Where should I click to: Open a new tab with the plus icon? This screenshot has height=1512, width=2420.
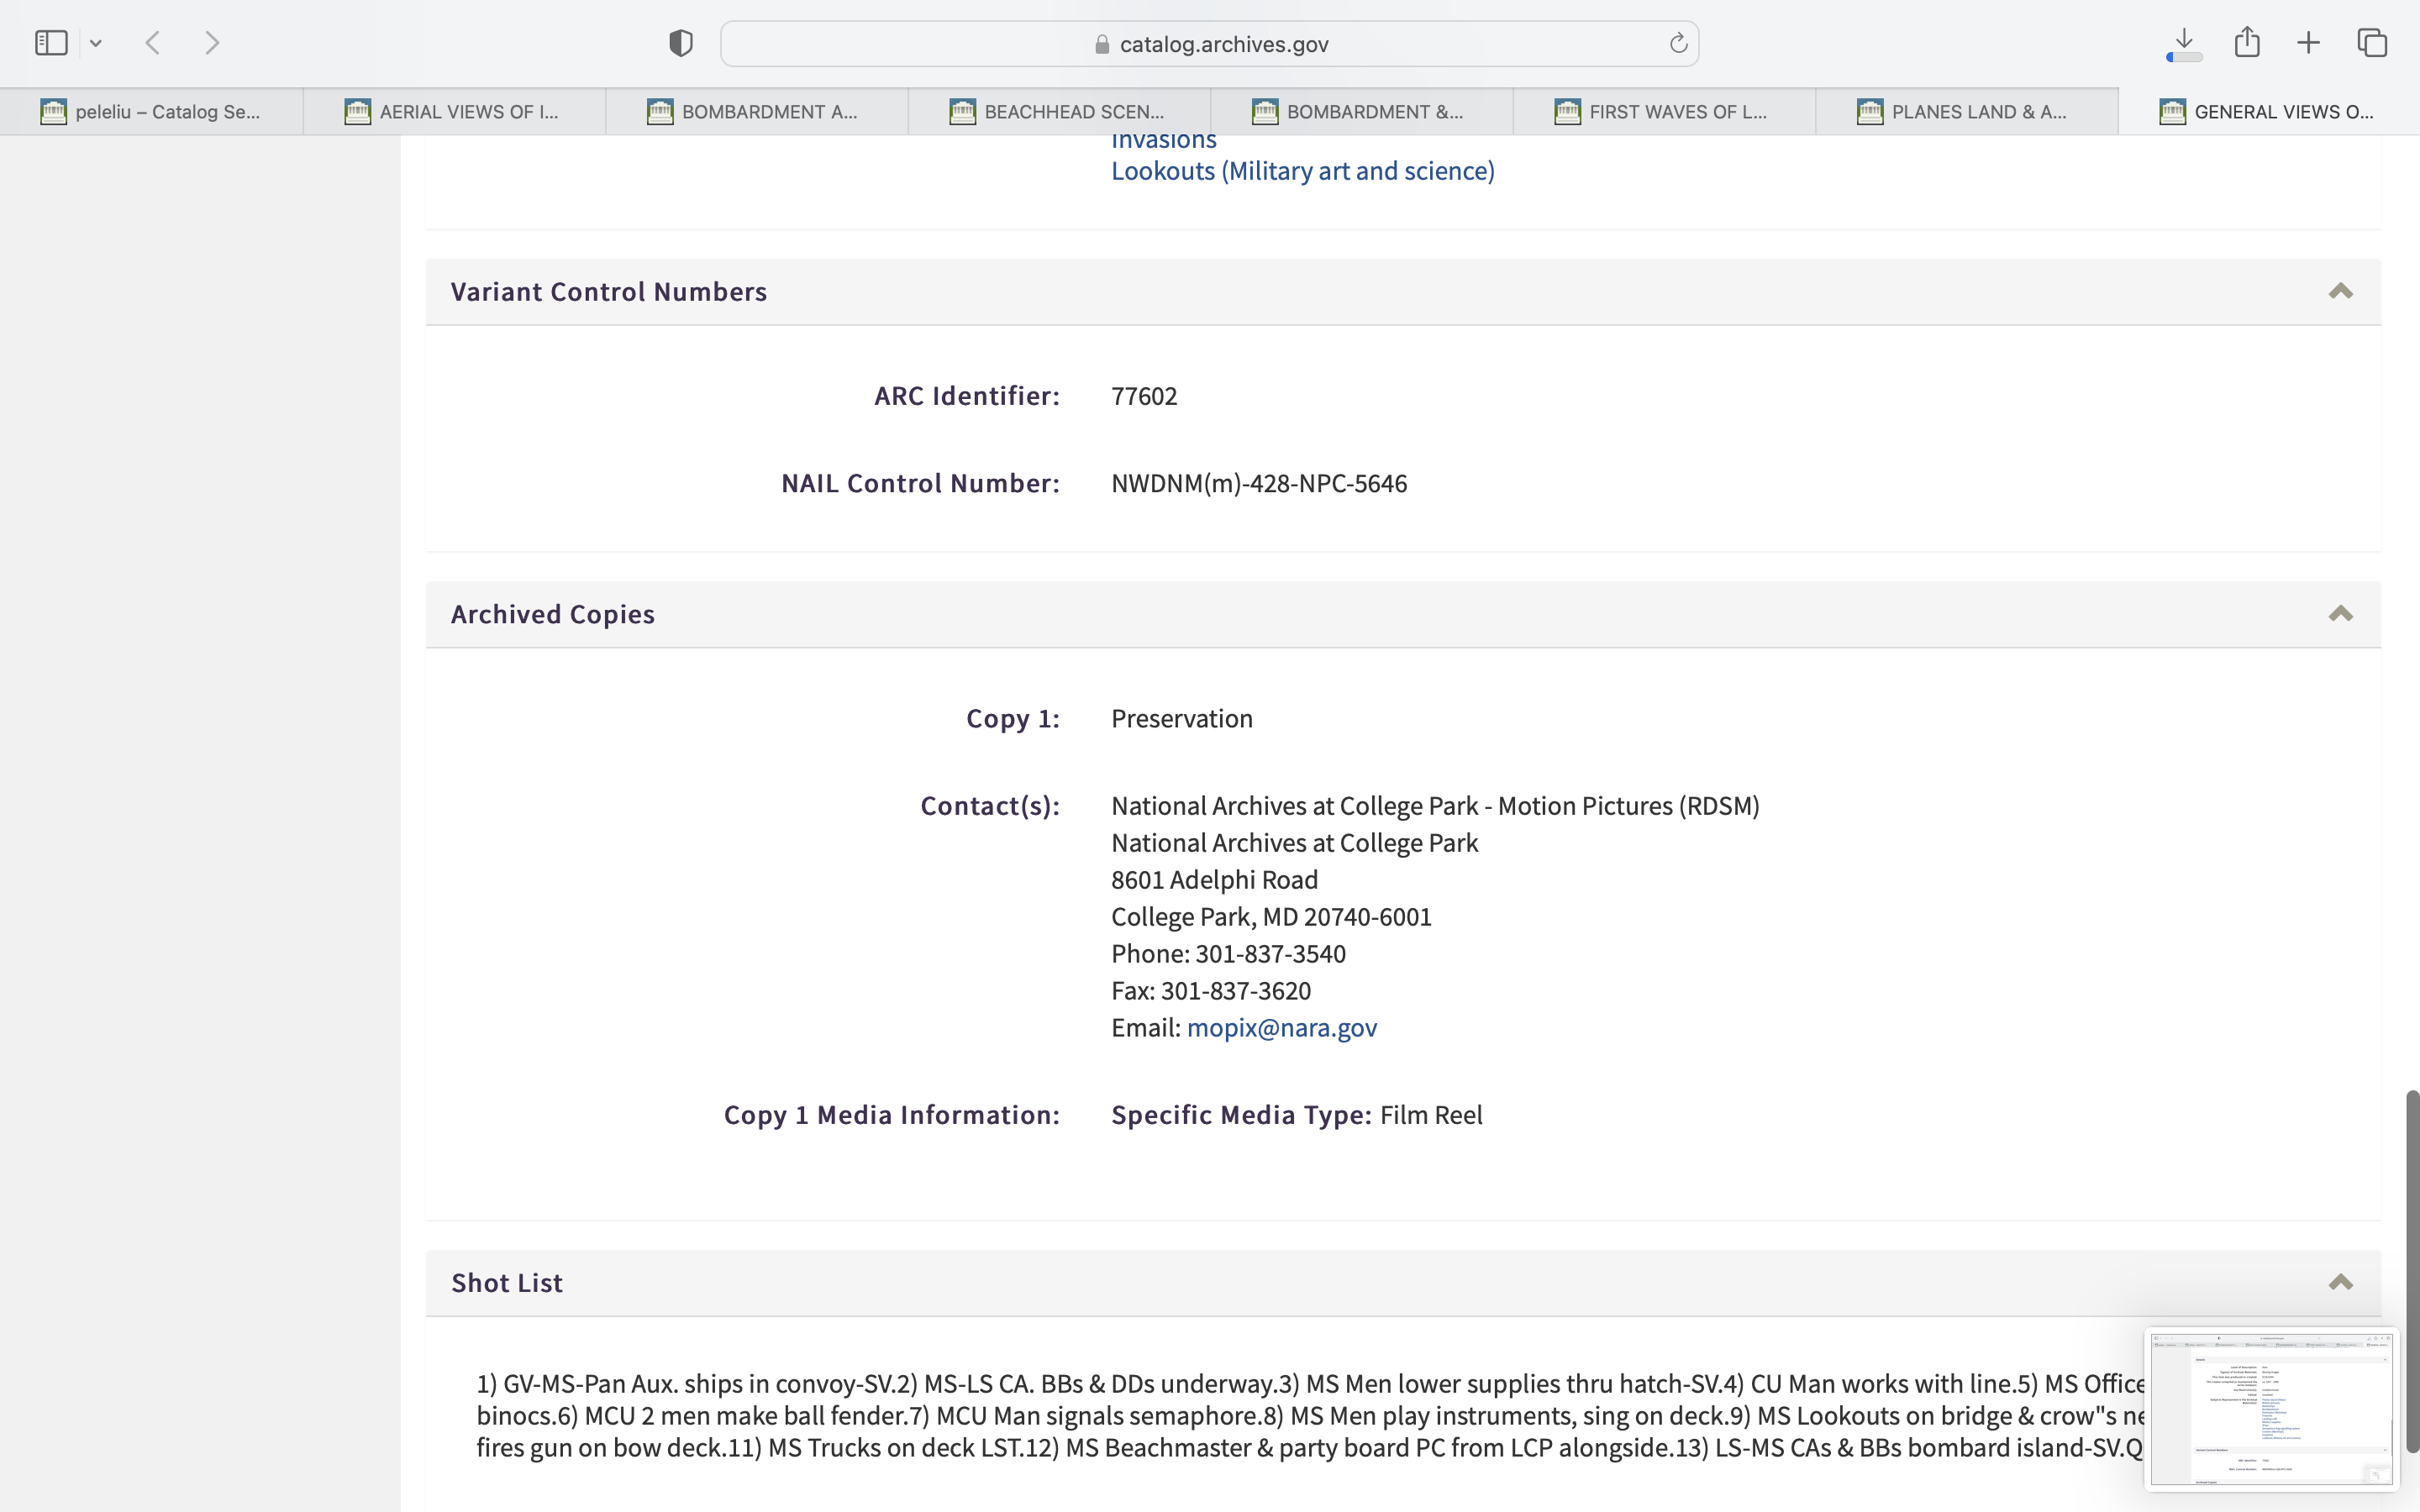point(2309,43)
